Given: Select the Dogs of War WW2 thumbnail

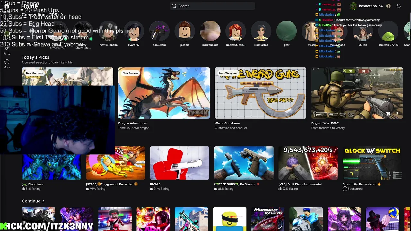Looking at the screenshot, I should point(357,93).
